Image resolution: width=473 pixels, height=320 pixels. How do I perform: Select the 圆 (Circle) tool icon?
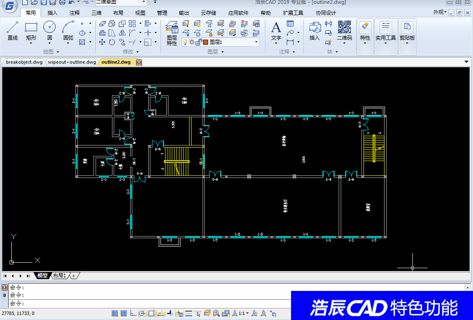point(49,27)
